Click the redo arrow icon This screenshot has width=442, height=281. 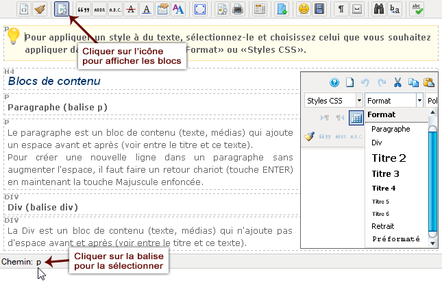[x=382, y=82]
